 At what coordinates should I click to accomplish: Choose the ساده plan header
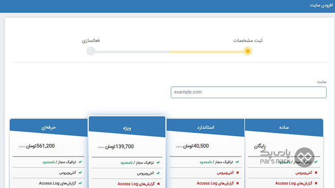(x=284, y=127)
